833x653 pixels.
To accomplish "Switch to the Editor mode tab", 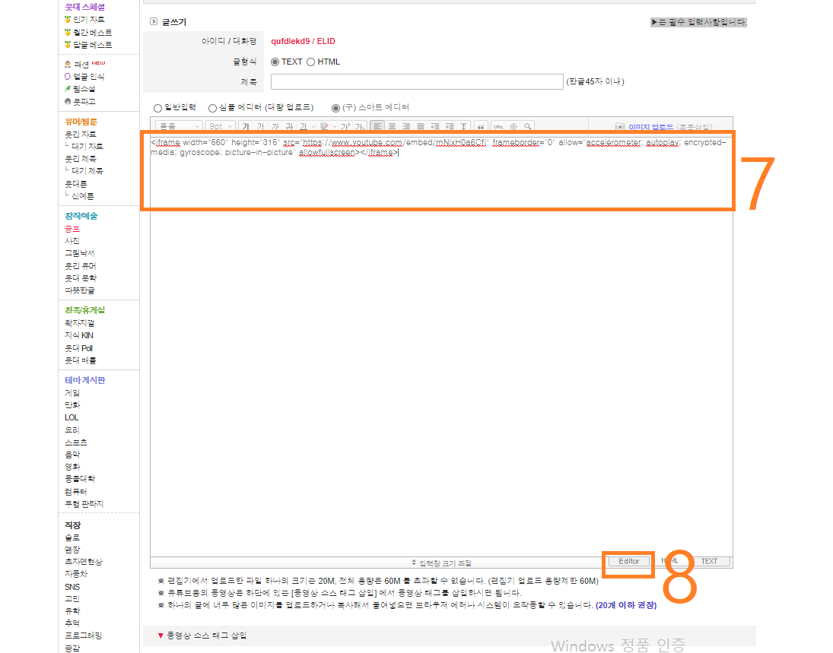I will (629, 561).
